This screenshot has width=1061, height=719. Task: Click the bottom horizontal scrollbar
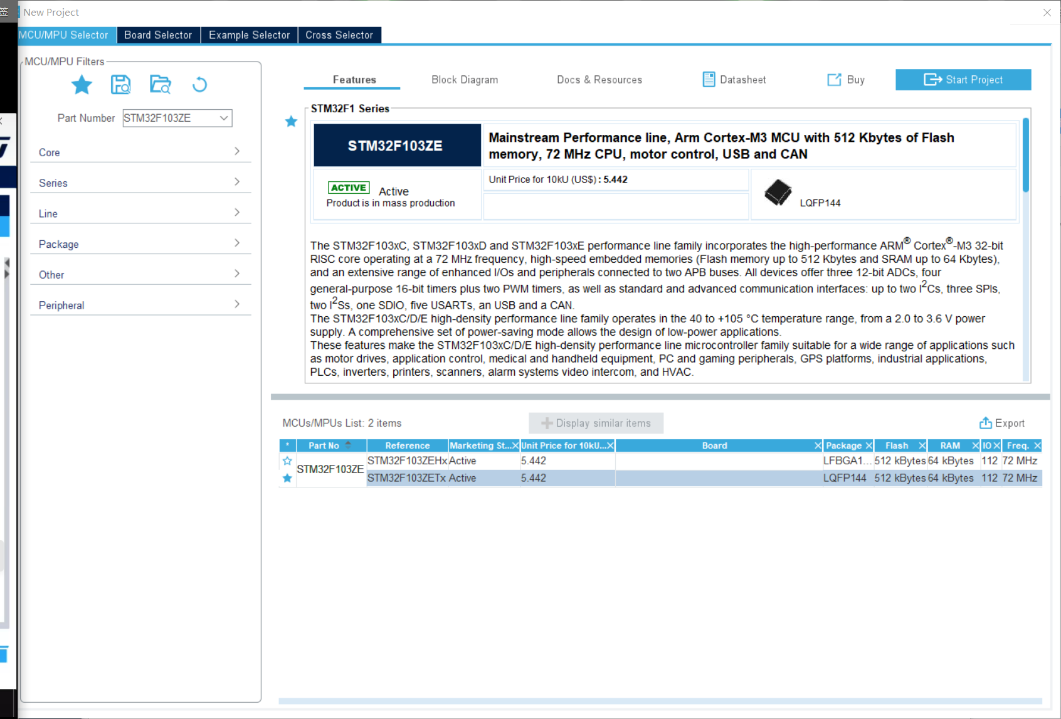660,701
